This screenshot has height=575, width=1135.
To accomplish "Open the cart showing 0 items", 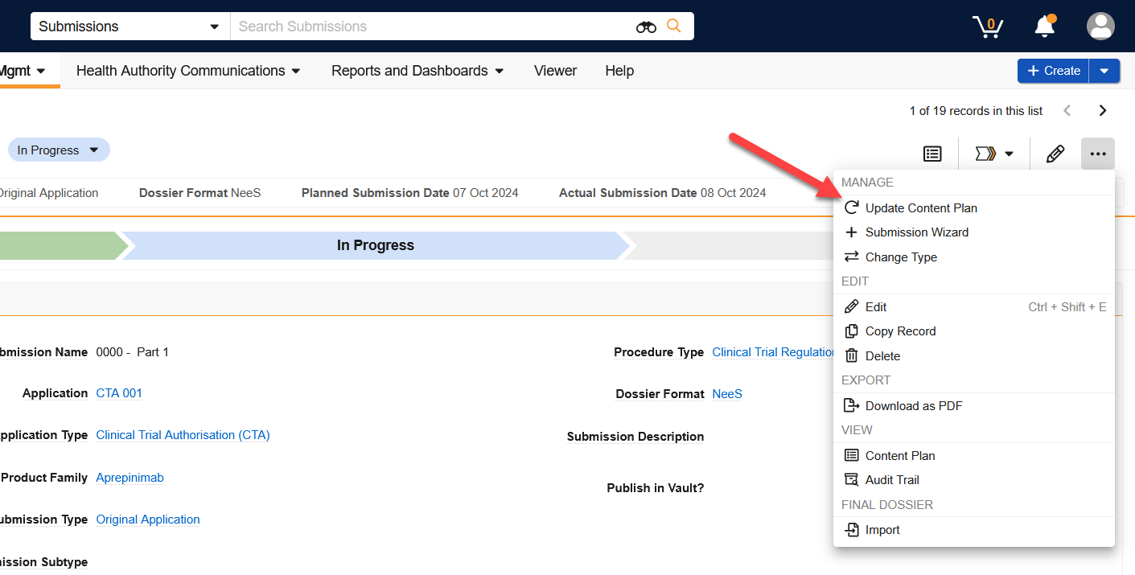I will pyautogui.click(x=987, y=27).
